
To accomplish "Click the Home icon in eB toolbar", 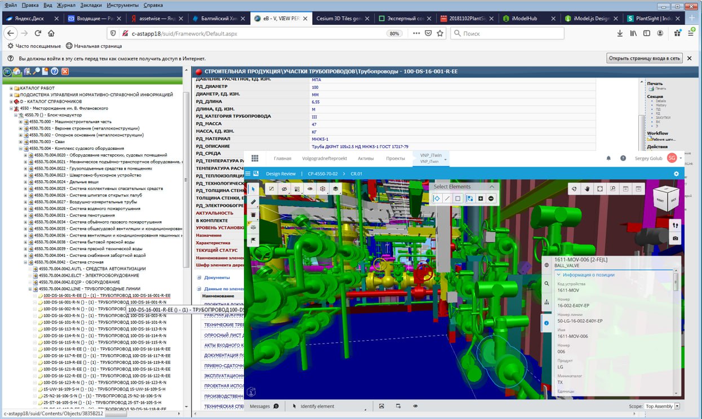I will click(17, 72).
